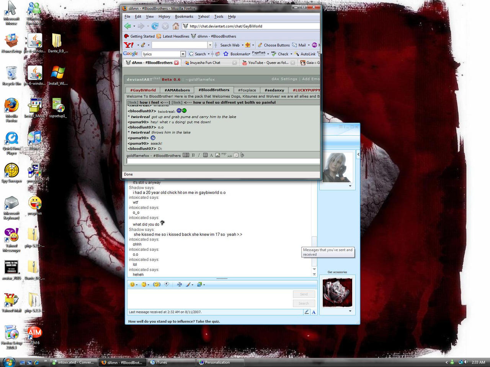The height and width of the screenshot is (367, 490).
Task: Click Get accessories link in Messenger
Action: (x=337, y=272)
